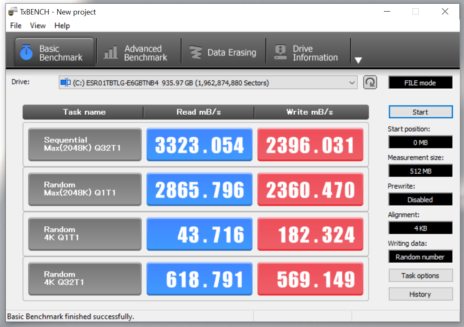Click the Basic Benchmark stopwatch icon

[x=26, y=52]
